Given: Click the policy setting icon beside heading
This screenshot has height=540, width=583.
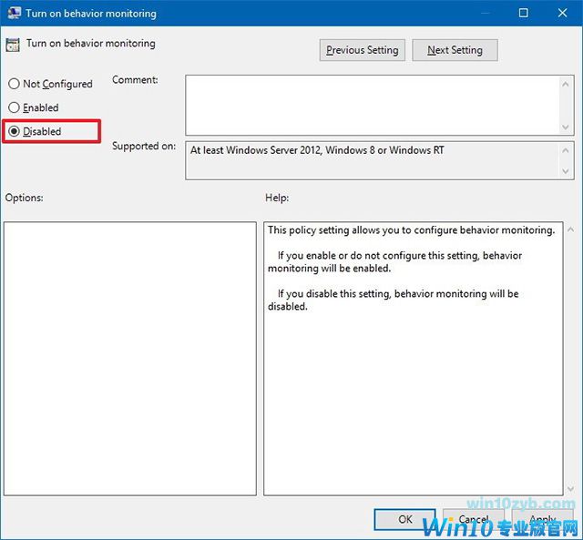Looking at the screenshot, I should click(x=13, y=45).
